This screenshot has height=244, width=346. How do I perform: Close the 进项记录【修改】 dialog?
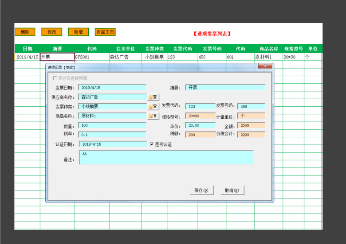(x=265, y=66)
